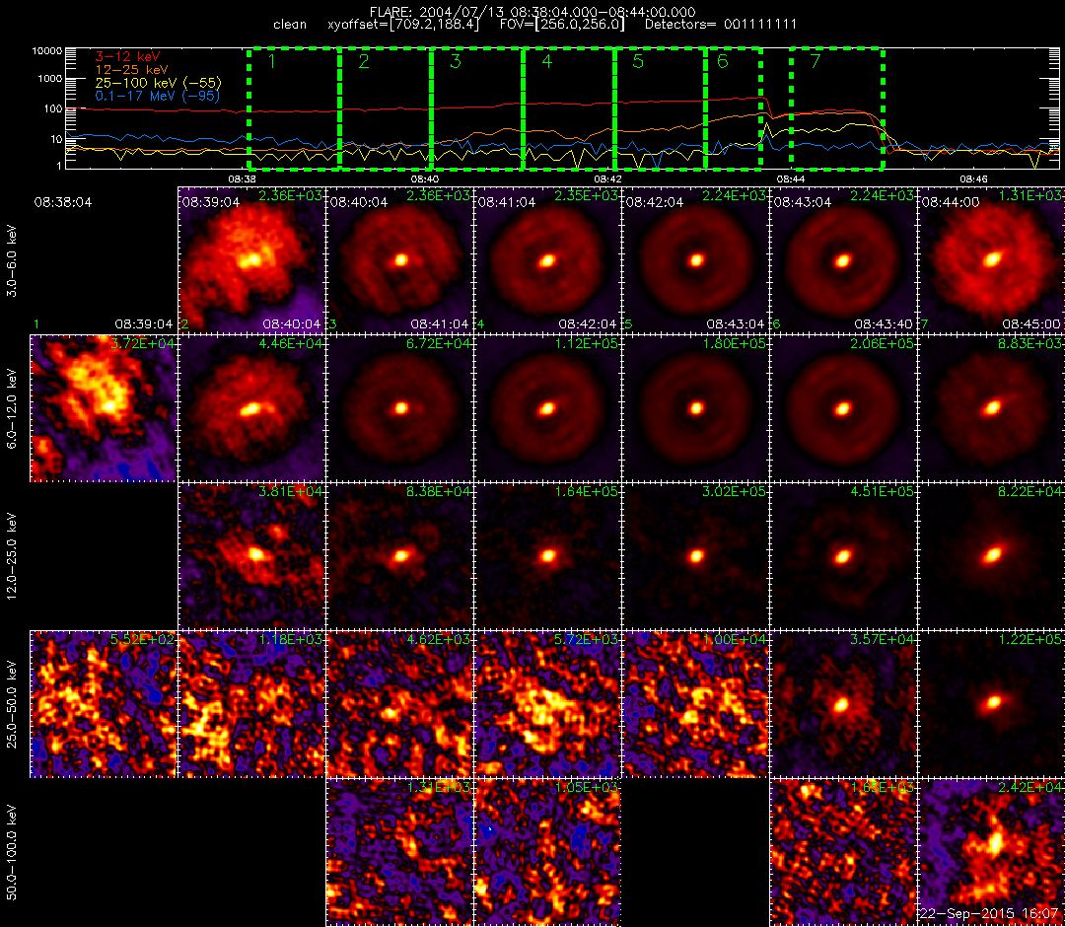Open the 25.0-50.0 keV image labeled 1.22E+05
Screen dimensions: 1065x927
(992, 704)
